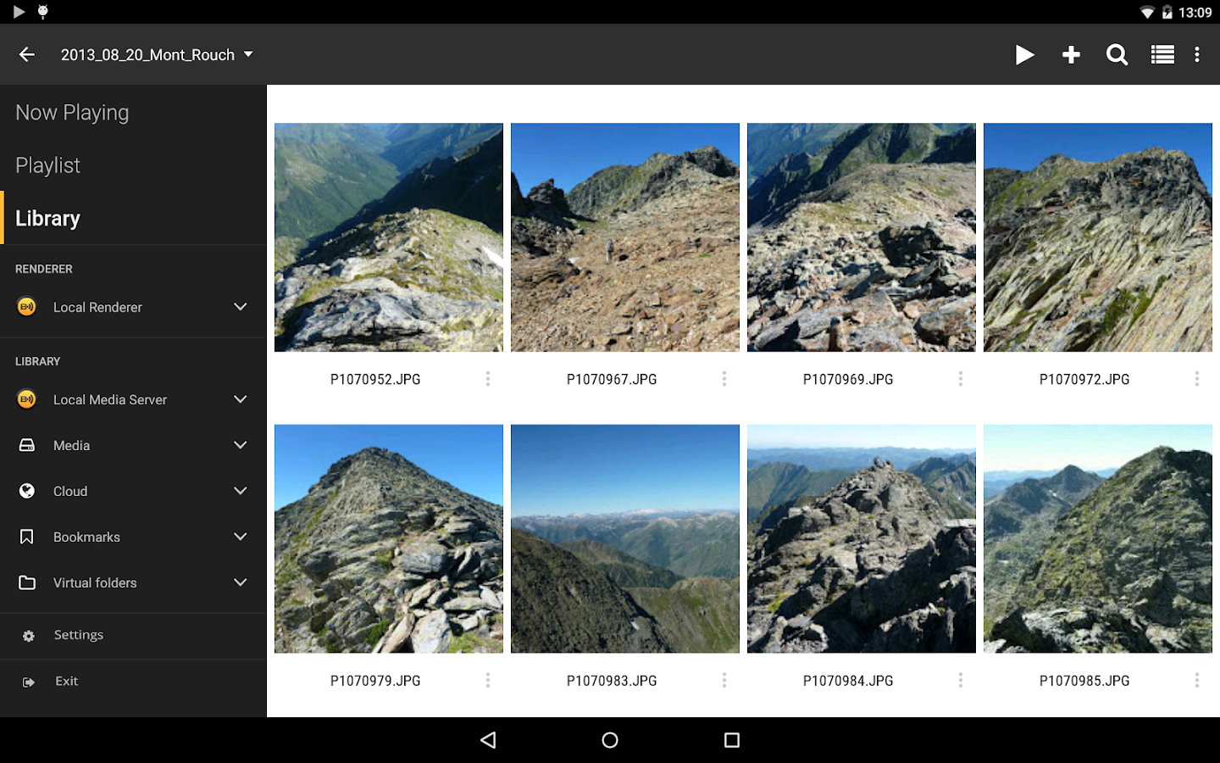Open the Cloud library icon

(x=26, y=491)
